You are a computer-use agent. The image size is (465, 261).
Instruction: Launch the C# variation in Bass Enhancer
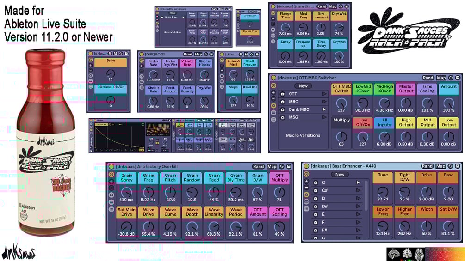(x=358, y=190)
